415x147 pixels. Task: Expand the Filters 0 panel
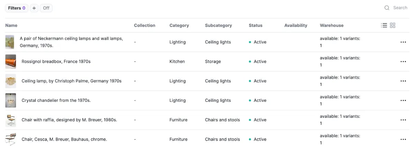coord(17,8)
